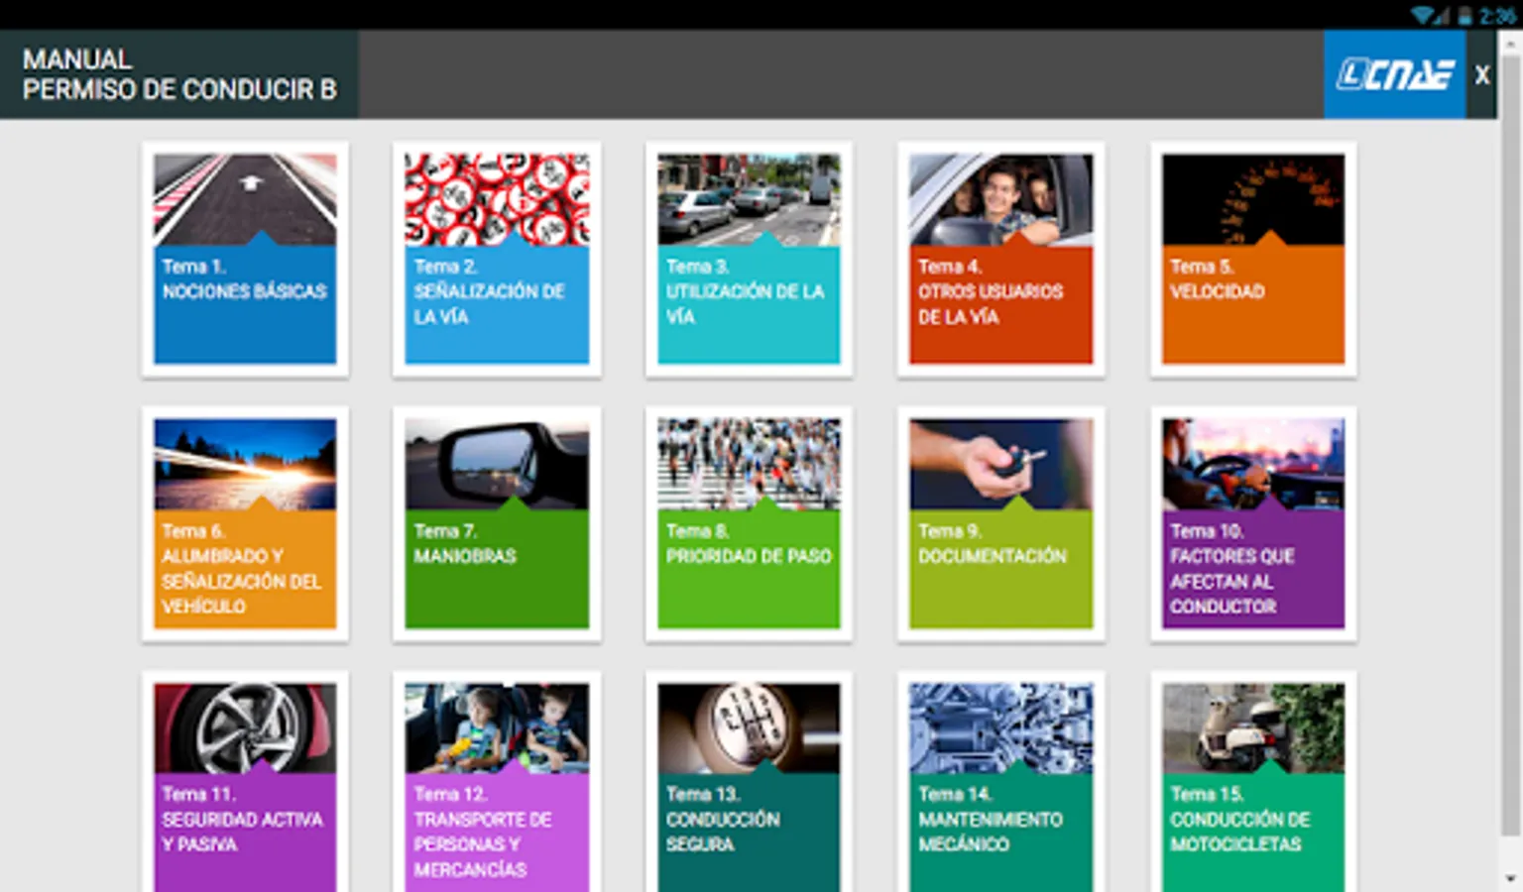The height and width of the screenshot is (892, 1523).
Task: Tap the clock in the status bar
Action: pos(1493,14)
